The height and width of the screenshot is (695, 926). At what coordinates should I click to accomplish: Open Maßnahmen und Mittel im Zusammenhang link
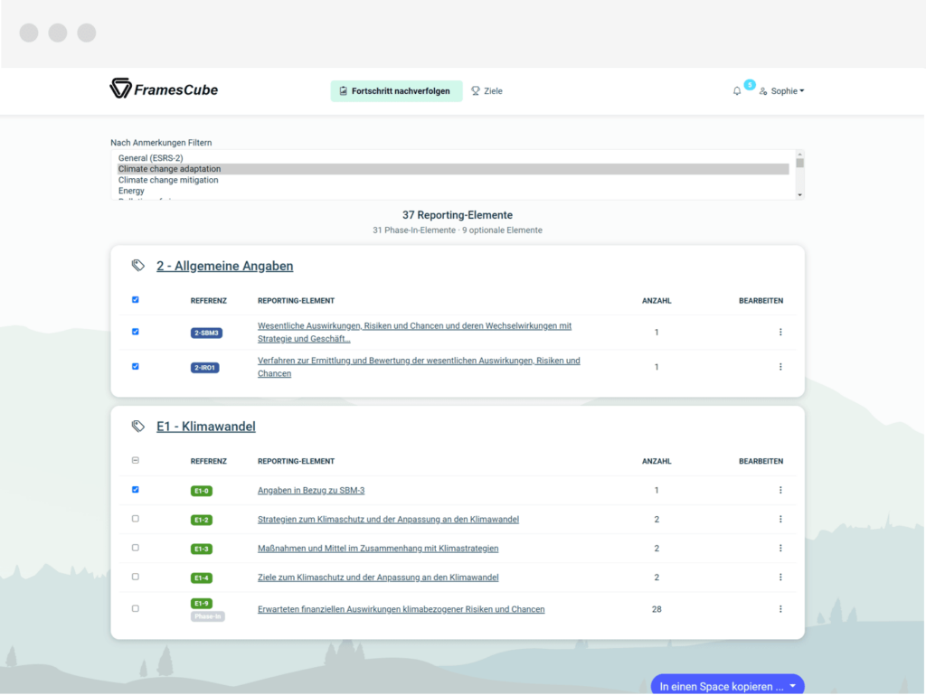coord(378,548)
